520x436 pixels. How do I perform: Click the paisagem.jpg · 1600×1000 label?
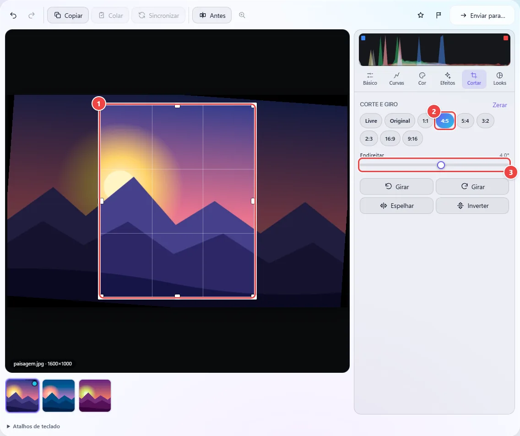point(43,364)
